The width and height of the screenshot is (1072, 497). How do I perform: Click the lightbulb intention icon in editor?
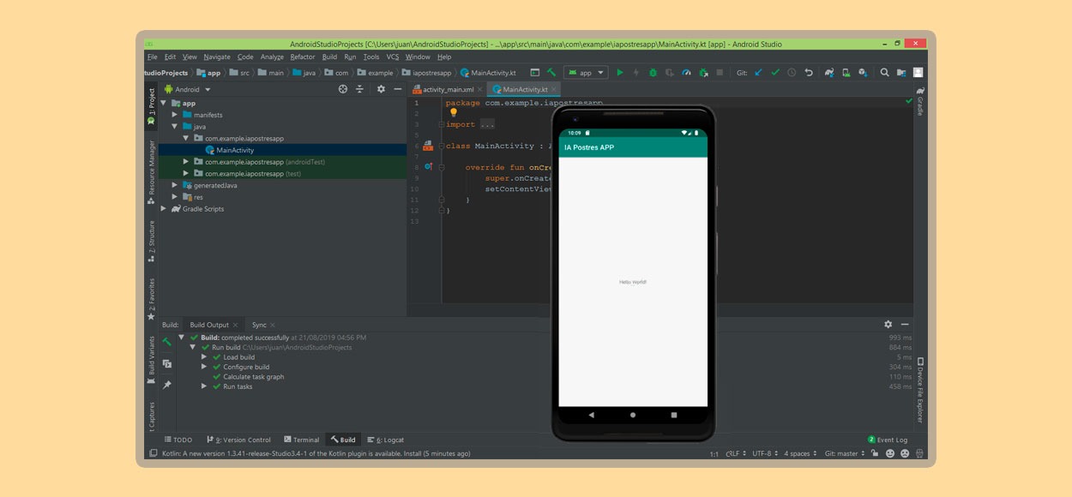454,113
